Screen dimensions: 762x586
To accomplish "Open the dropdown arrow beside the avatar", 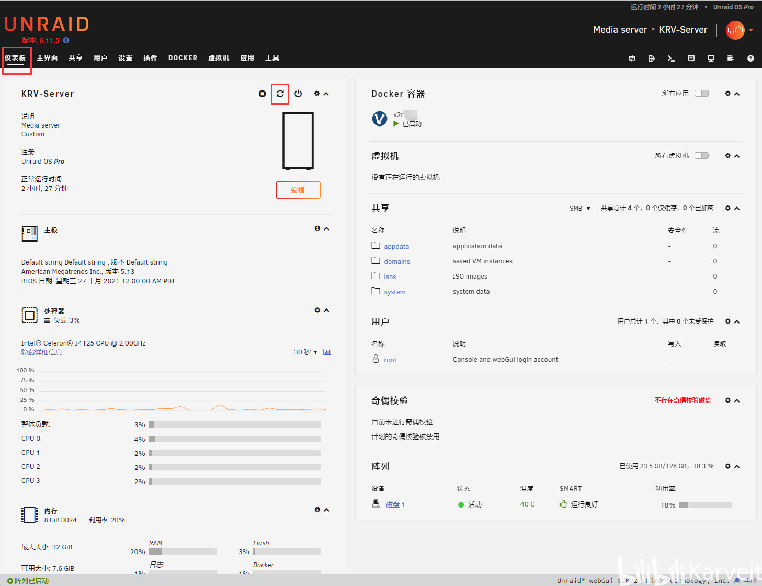I will [751, 30].
